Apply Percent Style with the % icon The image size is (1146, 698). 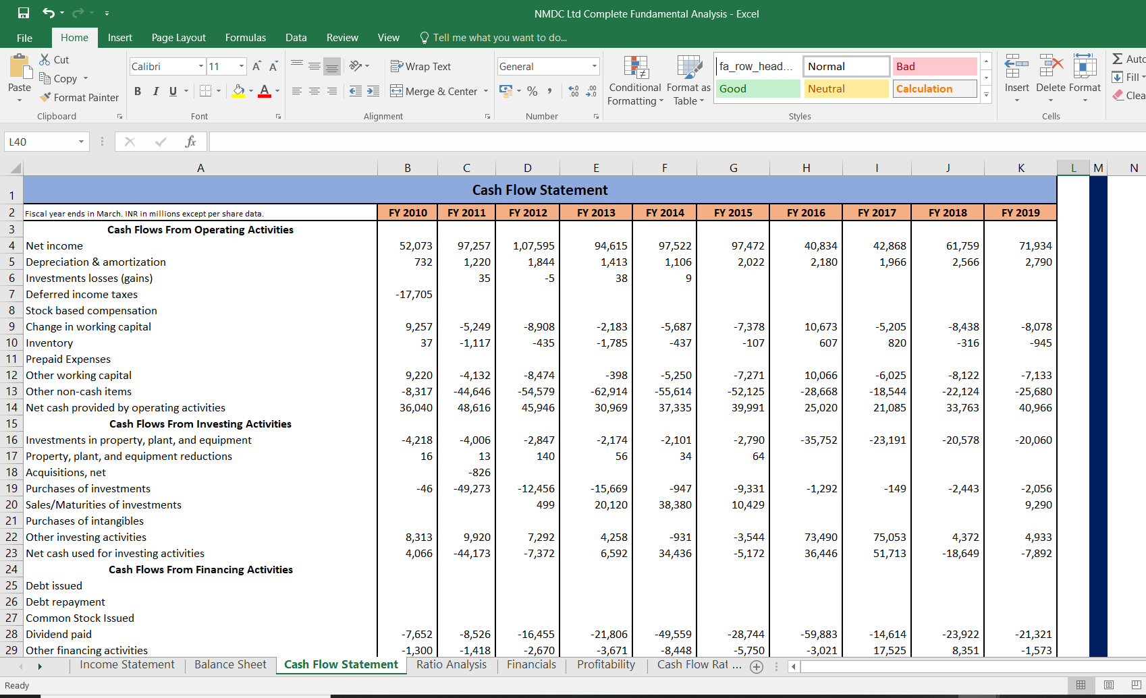tap(533, 91)
